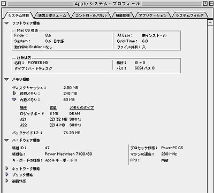Screen dimensions: 214x193
Task: Click the 280 MHz machine speed
Action: pyautogui.click(x=169, y=154)
